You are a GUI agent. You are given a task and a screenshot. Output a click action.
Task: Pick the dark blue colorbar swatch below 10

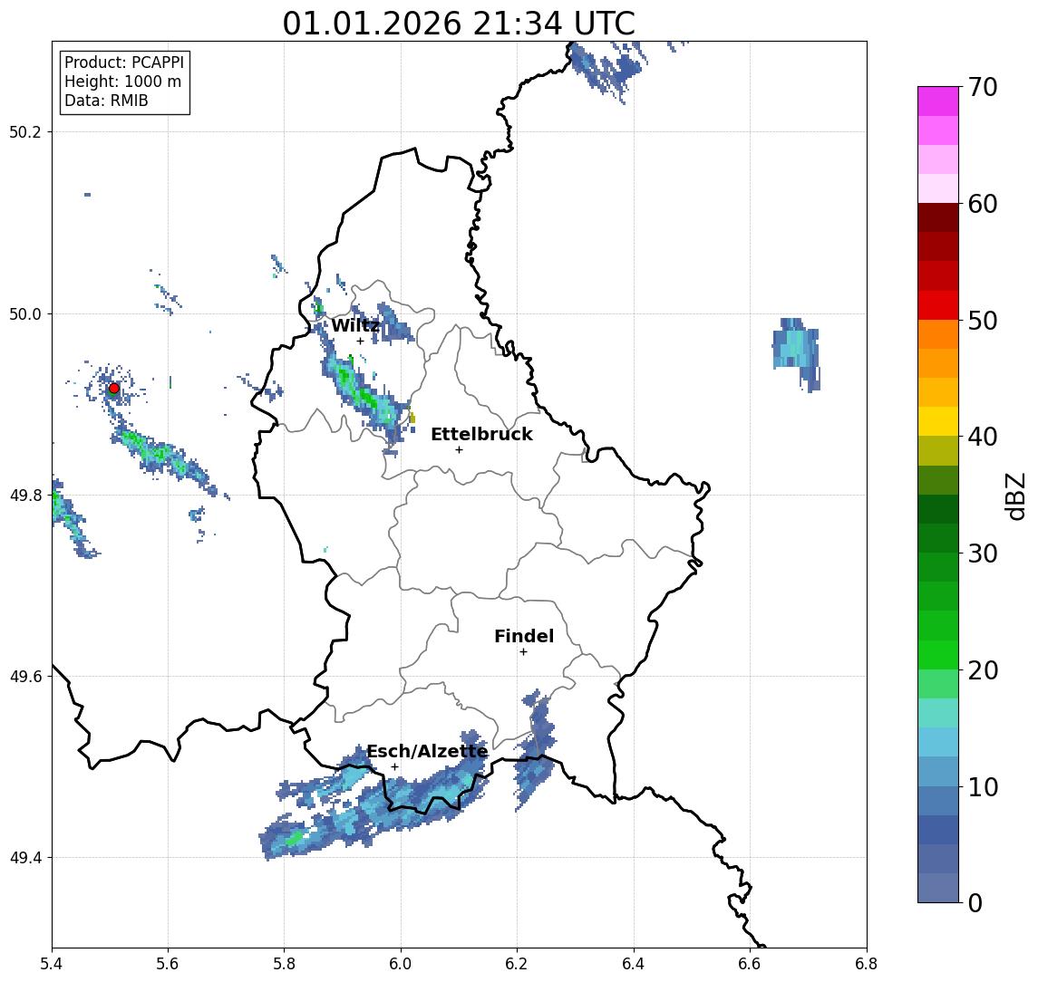(938, 829)
